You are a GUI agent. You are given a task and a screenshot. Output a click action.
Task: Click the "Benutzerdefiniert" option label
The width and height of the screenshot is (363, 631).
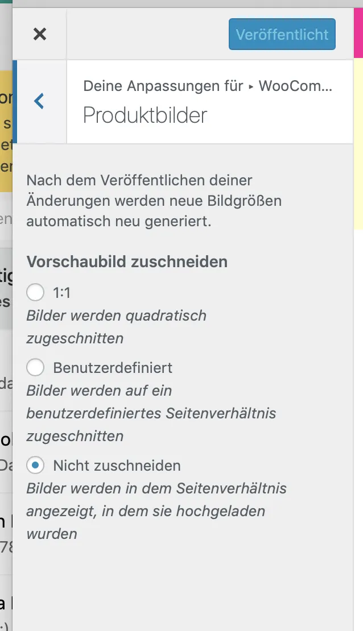tap(113, 367)
